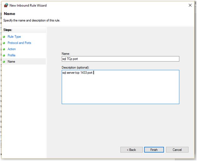Click the green bullet beside Name step

point(4,62)
